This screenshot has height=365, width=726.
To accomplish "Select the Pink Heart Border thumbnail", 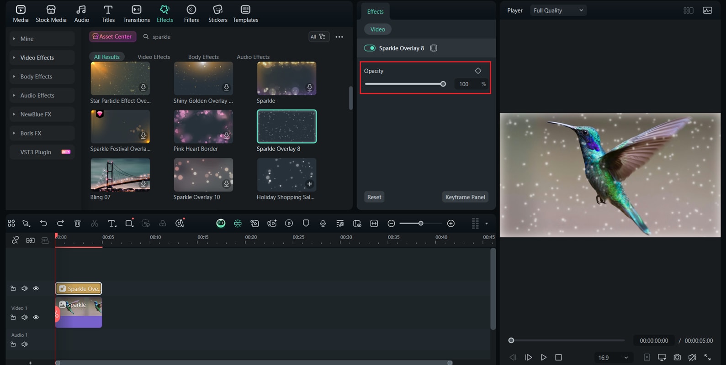I will pyautogui.click(x=203, y=126).
